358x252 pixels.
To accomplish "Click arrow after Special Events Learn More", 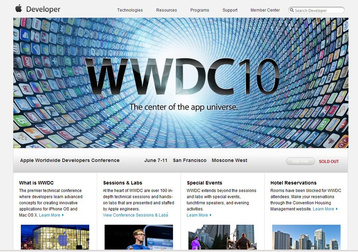I will click(x=211, y=215).
